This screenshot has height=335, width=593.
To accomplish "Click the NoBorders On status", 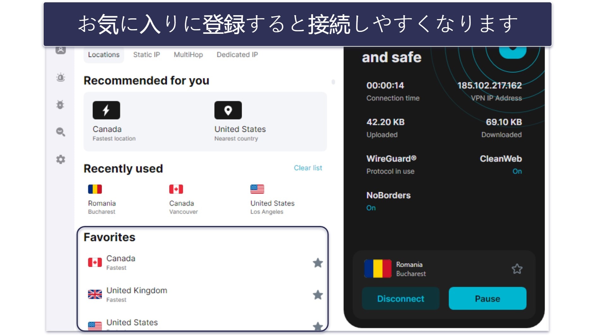I will [371, 208].
